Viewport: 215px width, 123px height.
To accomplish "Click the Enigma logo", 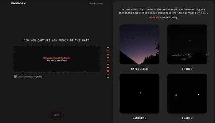I will pyautogui.click(x=18, y=3).
